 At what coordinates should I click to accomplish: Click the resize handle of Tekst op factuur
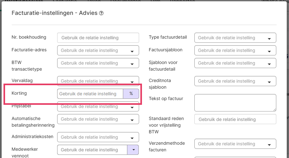click(x=274, y=109)
